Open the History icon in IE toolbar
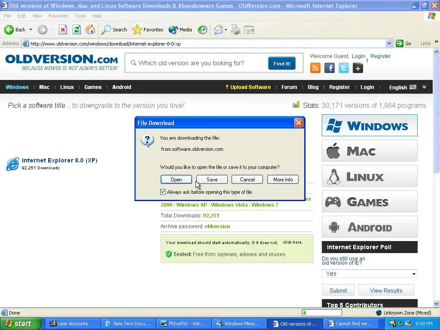 202,30
